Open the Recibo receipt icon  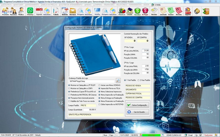click(154, 11)
